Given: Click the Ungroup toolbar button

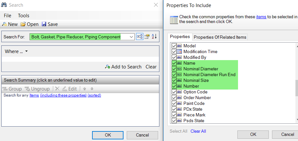Looking at the screenshot, I should (37, 89).
